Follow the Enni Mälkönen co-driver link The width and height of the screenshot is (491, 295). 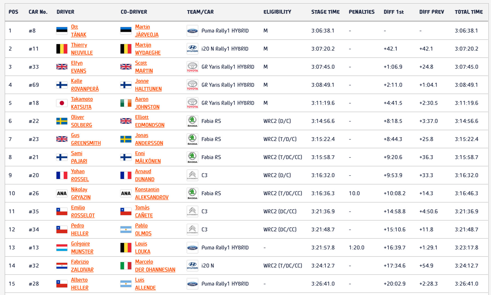(148, 157)
